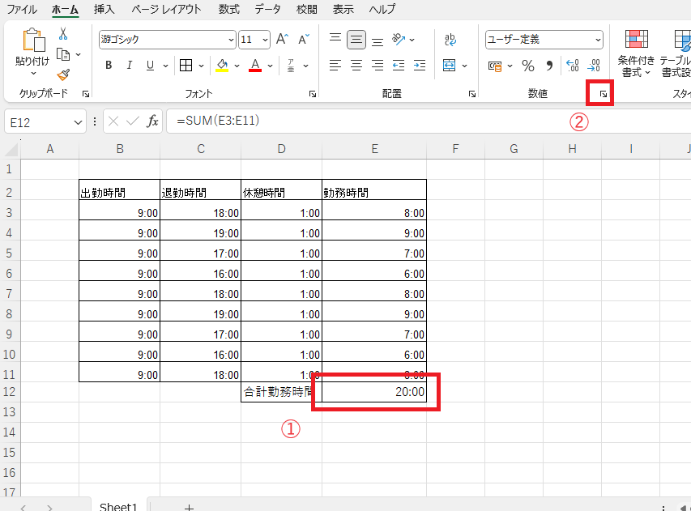Toggle Italic formatting

click(130, 66)
